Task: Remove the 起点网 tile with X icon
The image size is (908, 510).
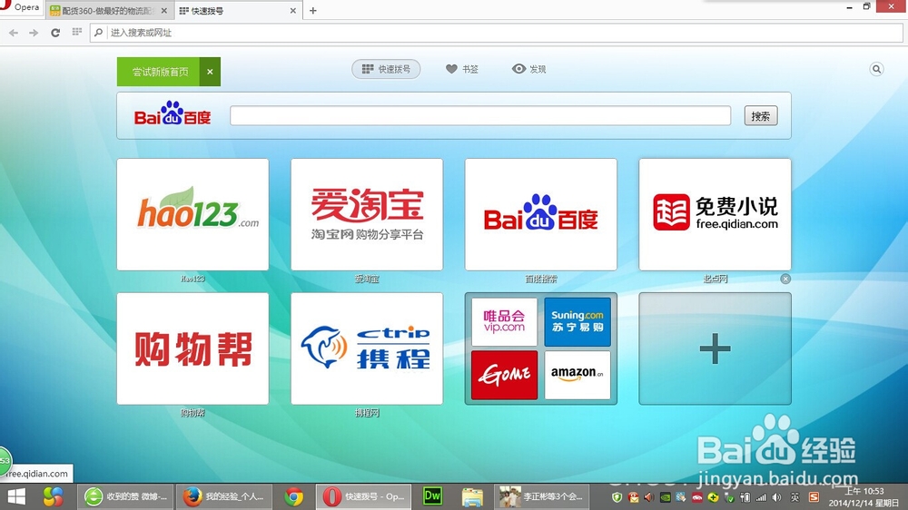Action: [x=785, y=279]
